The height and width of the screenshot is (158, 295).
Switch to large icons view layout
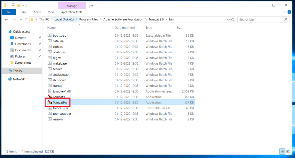[x=288, y=151]
